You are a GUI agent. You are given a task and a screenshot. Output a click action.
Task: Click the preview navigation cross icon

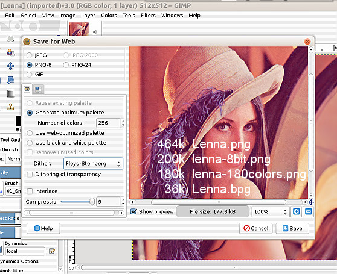point(311,202)
